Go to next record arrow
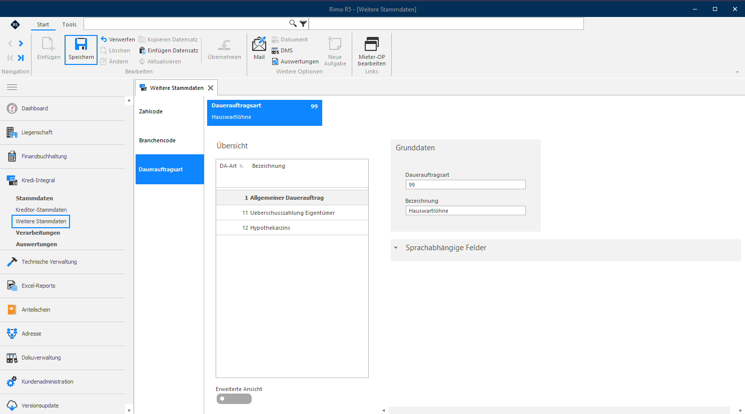Viewport: 745px width, 414px height. 21,43
